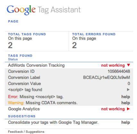Click the Conversion Value row
The width and height of the screenshot is (137, 134).
click(69, 83)
